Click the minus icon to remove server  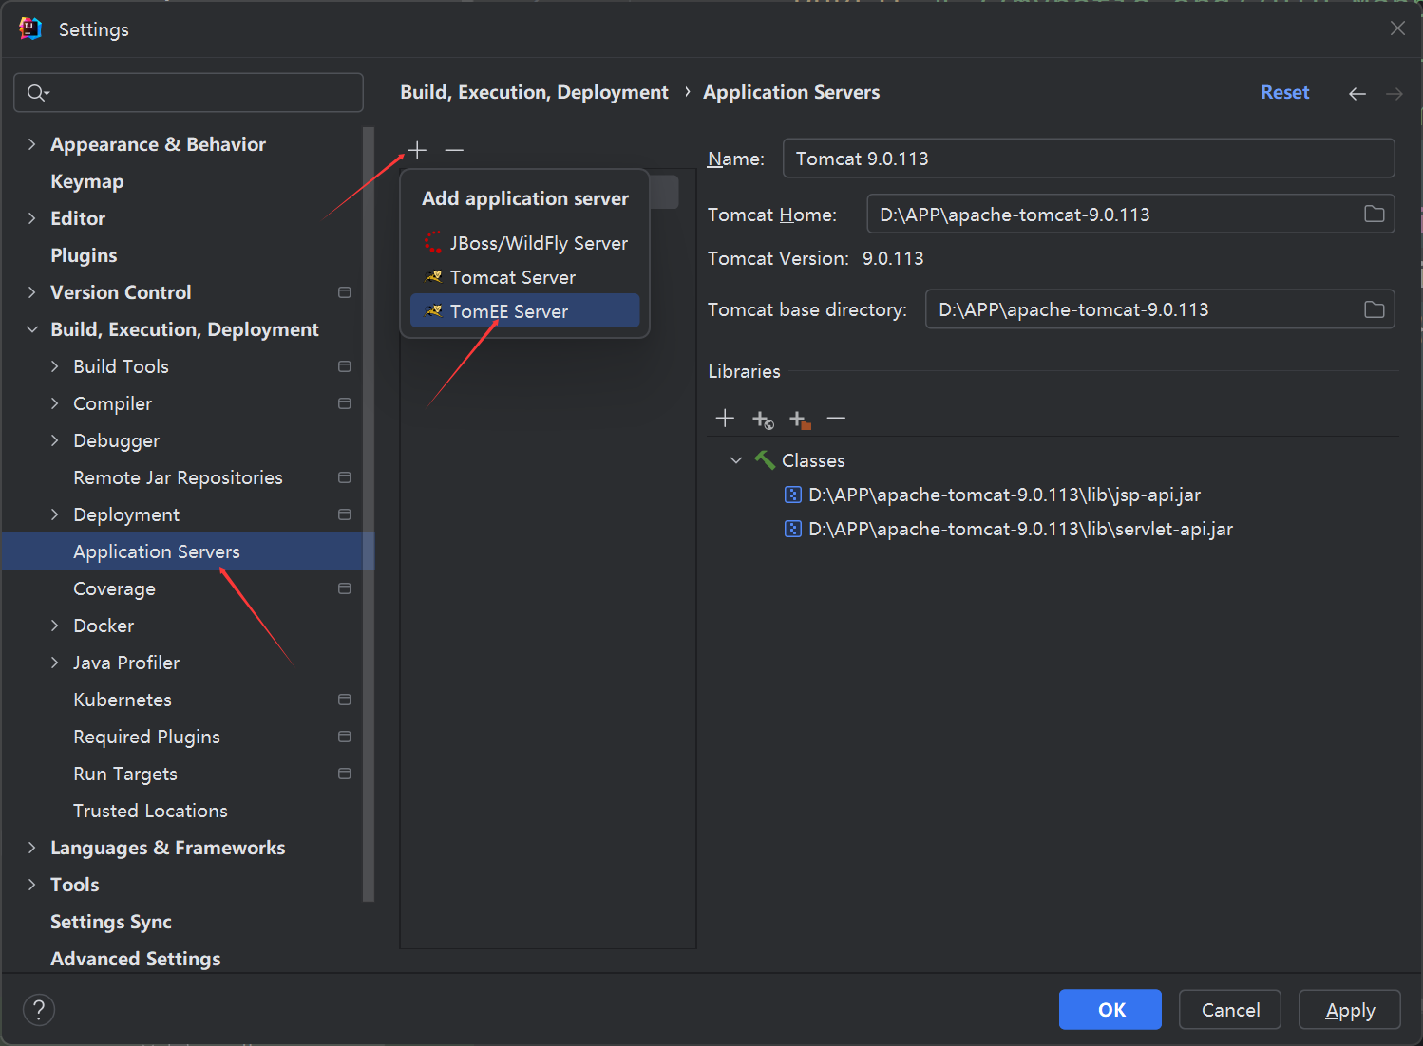(x=454, y=150)
